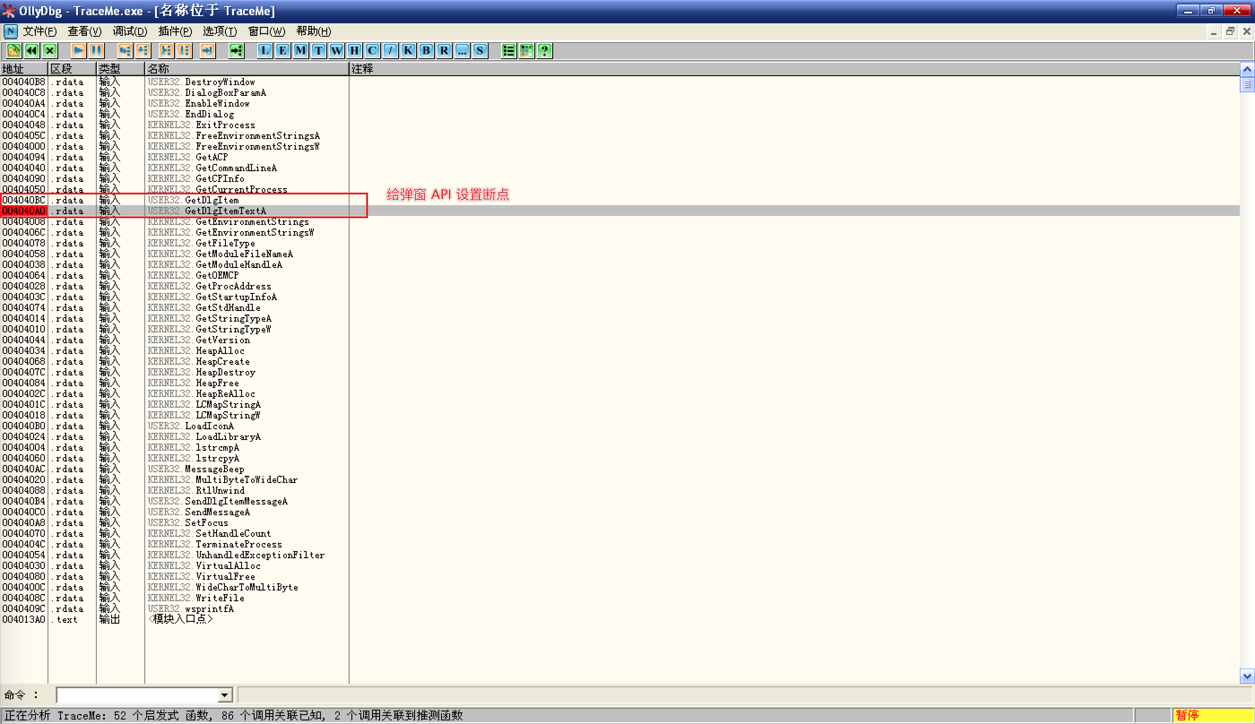
Task: Click the green question mark help icon
Action: (544, 50)
